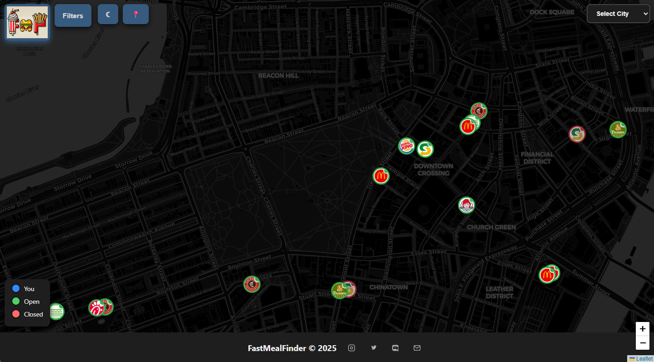
Task: Select the Chick-fil-A marker
Action: [96, 308]
